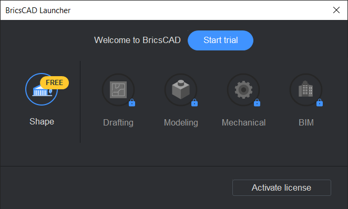Click the yellow FREE badge
The image size is (348, 209).
click(x=54, y=82)
